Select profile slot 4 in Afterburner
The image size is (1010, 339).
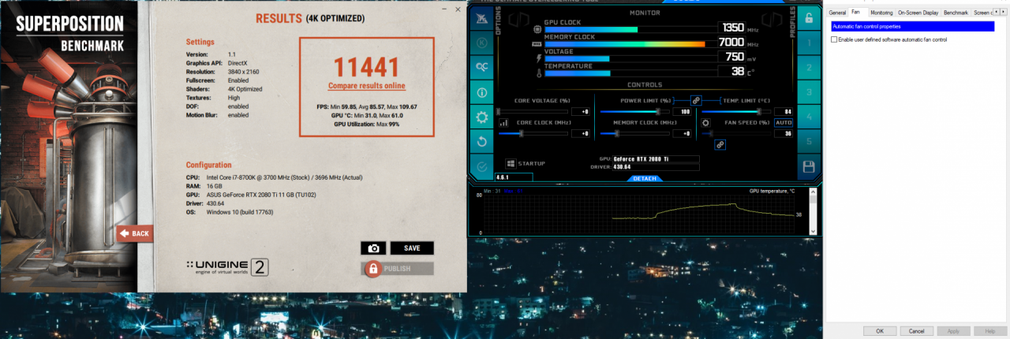click(808, 117)
